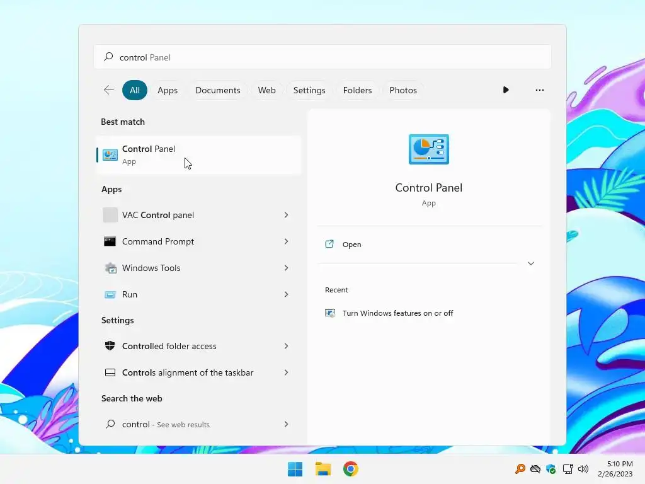This screenshot has width=645, height=484.
Task: Launch Google Chrome from the taskbar
Action: click(x=350, y=469)
